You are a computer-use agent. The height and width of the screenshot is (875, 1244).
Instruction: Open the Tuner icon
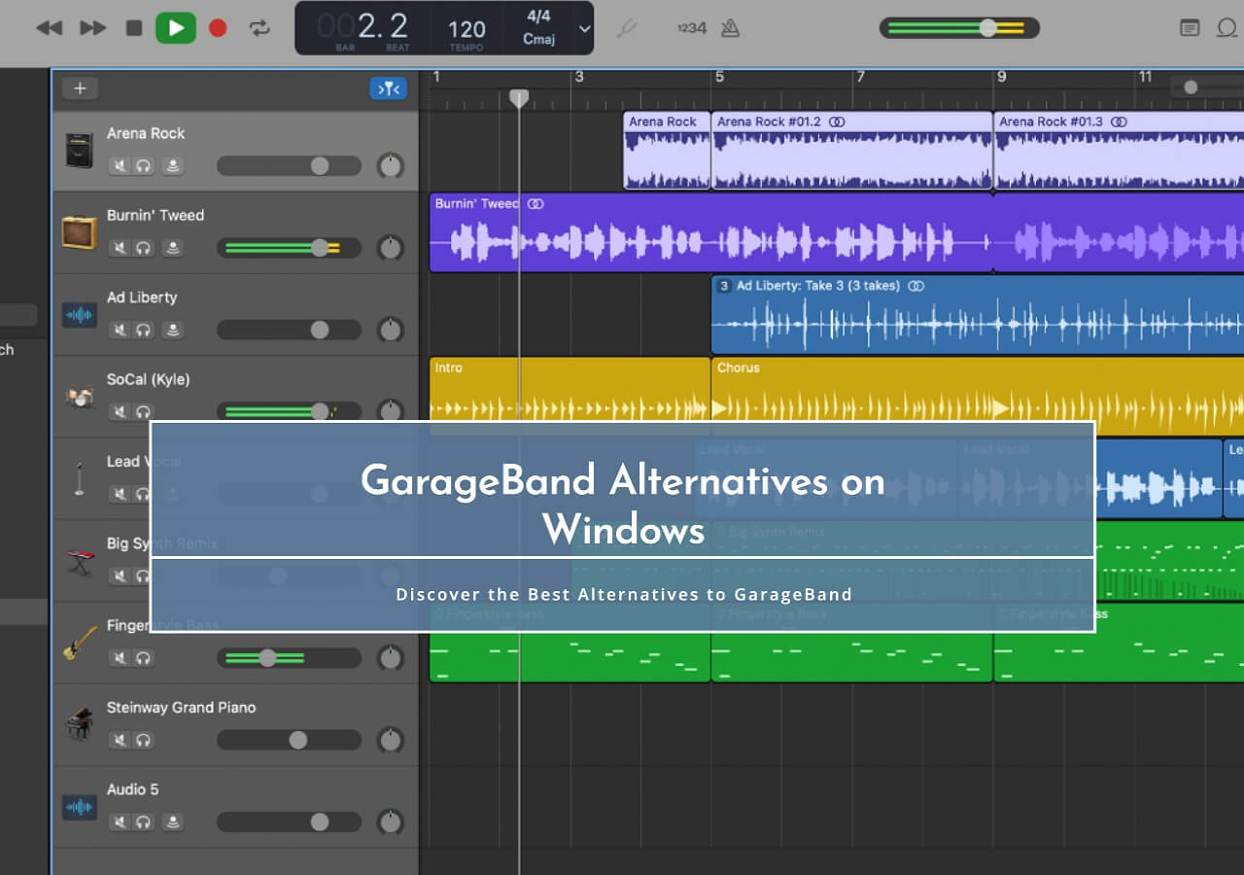coord(627,28)
